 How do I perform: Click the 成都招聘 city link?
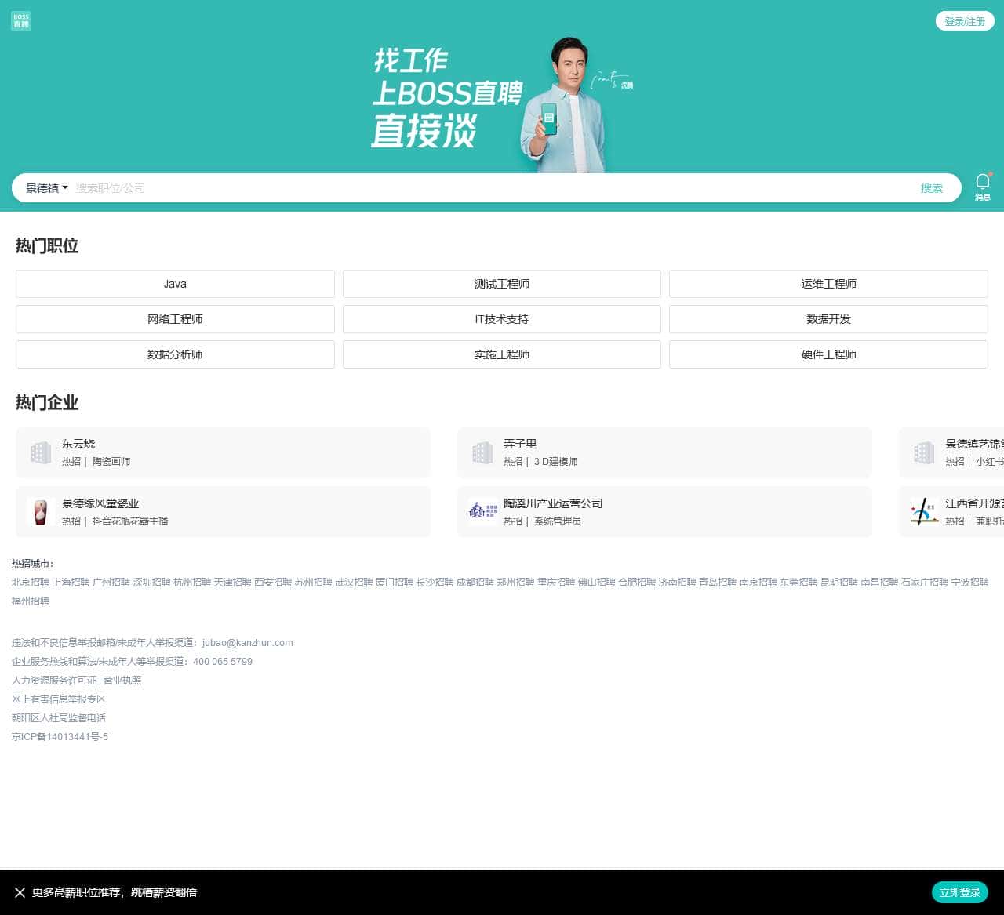pos(475,583)
